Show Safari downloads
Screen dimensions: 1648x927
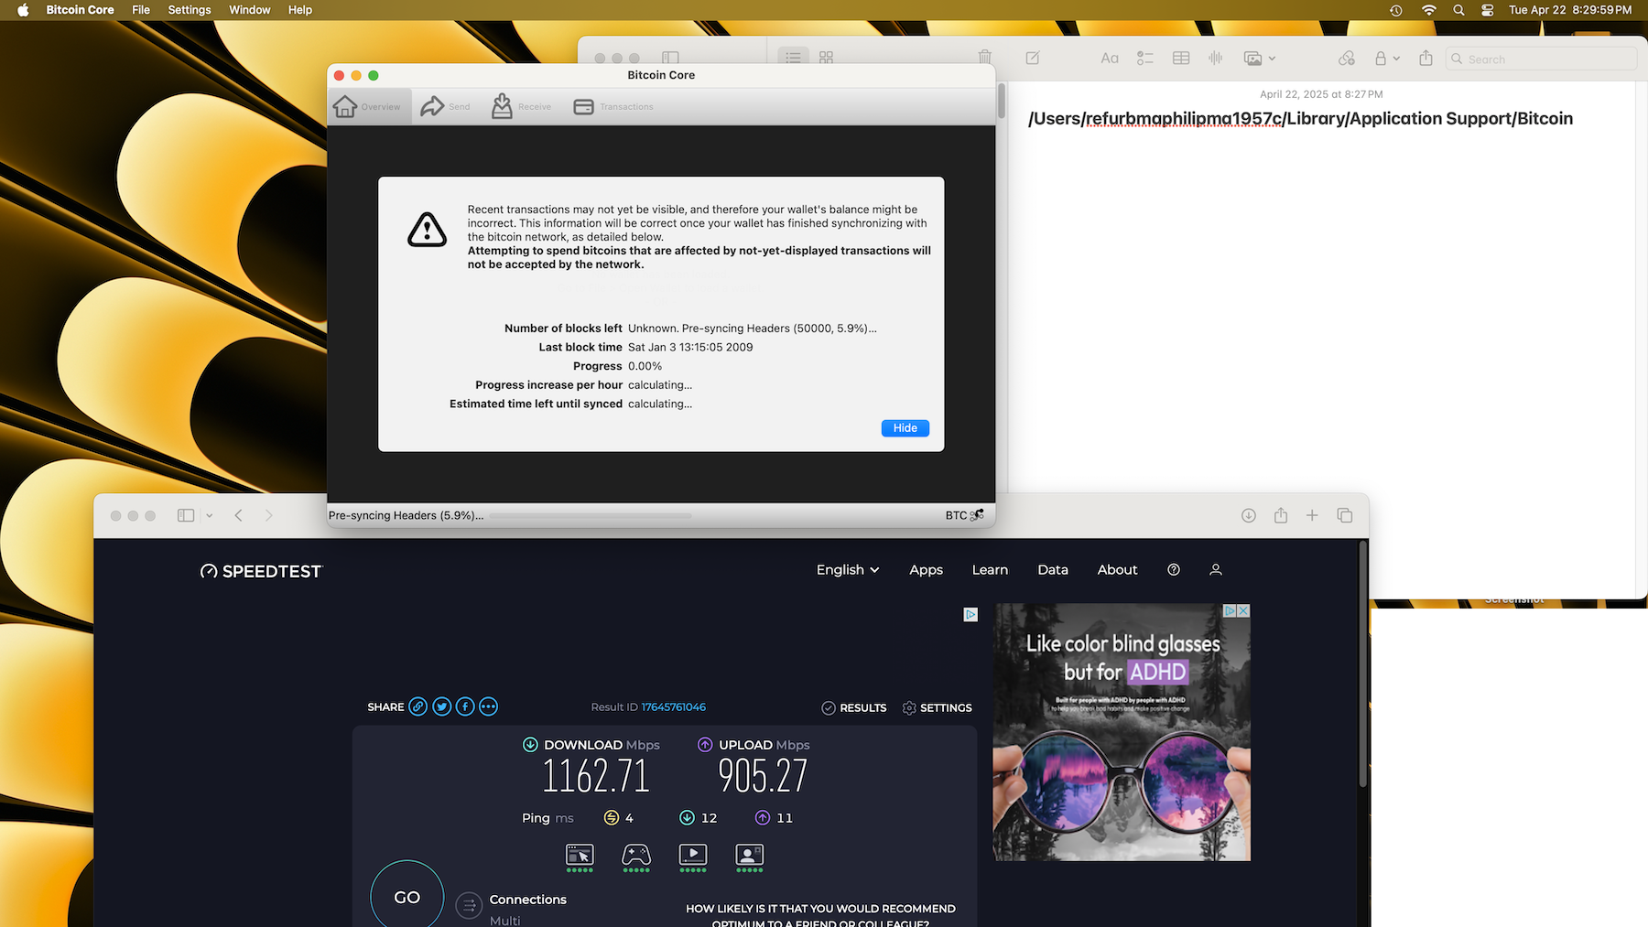[x=1248, y=515]
